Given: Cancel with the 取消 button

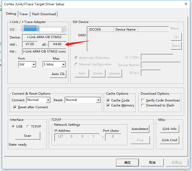Looking at the screenshot, I should coord(152,163).
